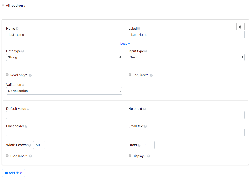
Task: Click help icon beside Width Percent
Action: click(30, 145)
